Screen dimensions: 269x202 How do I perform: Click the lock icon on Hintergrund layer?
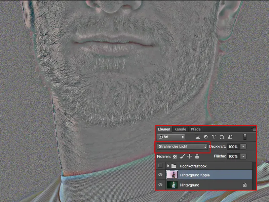click(245, 184)
